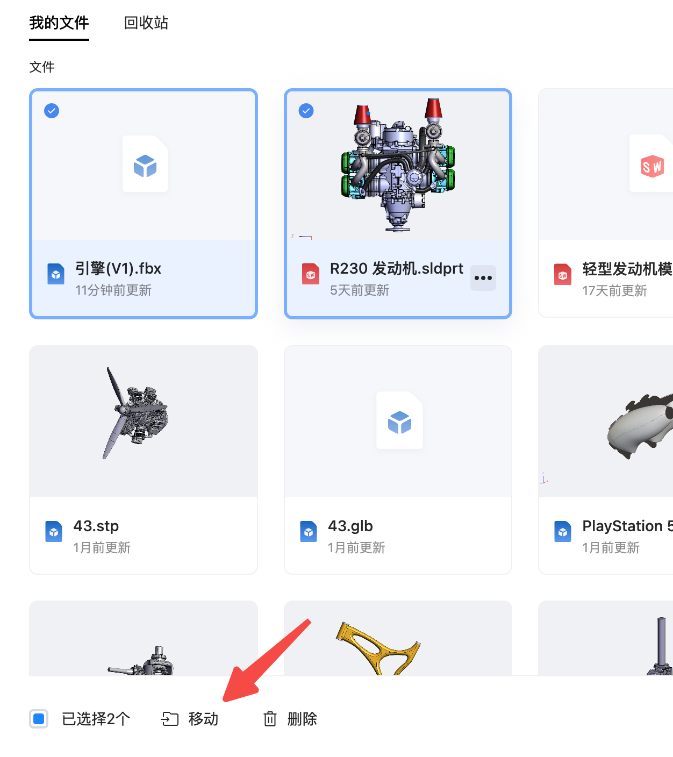The width and height of the screenshot is (673, 757).
Task: Select the 我的文件 tab
Action: [x=59, y=23]
